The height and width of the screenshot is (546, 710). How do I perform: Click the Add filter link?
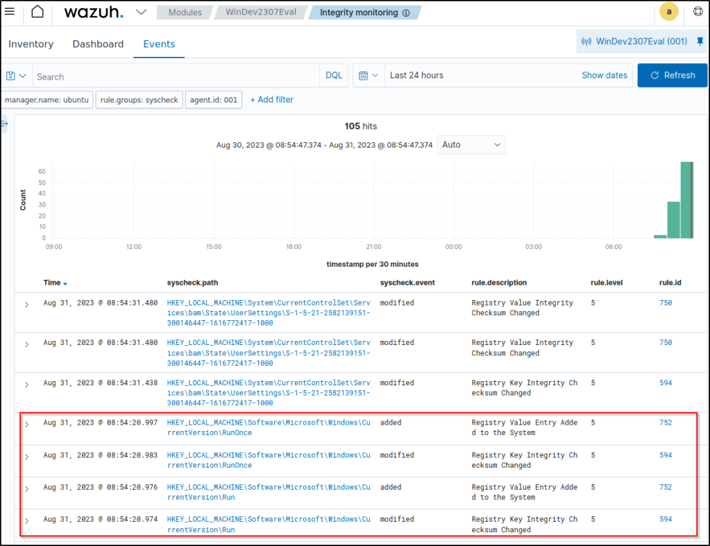coord(271,100)
